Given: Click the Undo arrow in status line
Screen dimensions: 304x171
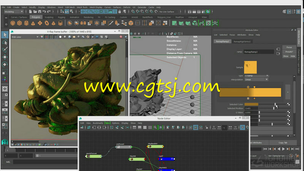Looking at the screenshot, I should point(44,12).
